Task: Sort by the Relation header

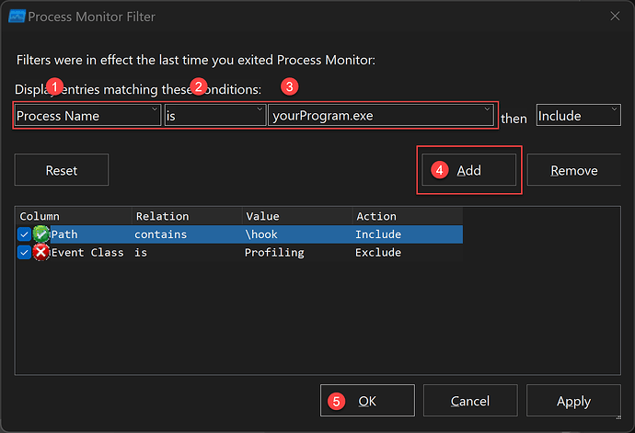Action: click(x=187, y=216)
